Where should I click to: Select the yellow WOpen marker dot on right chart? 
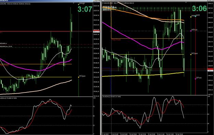pos(191,54)
